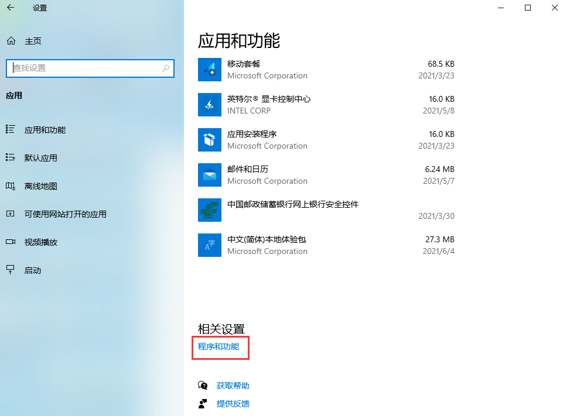Go to 主页 in the sidebar
This screenshot has height=416, width=563.
33,41
